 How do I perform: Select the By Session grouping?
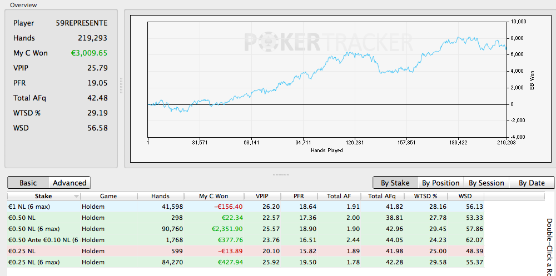(486, 183)
